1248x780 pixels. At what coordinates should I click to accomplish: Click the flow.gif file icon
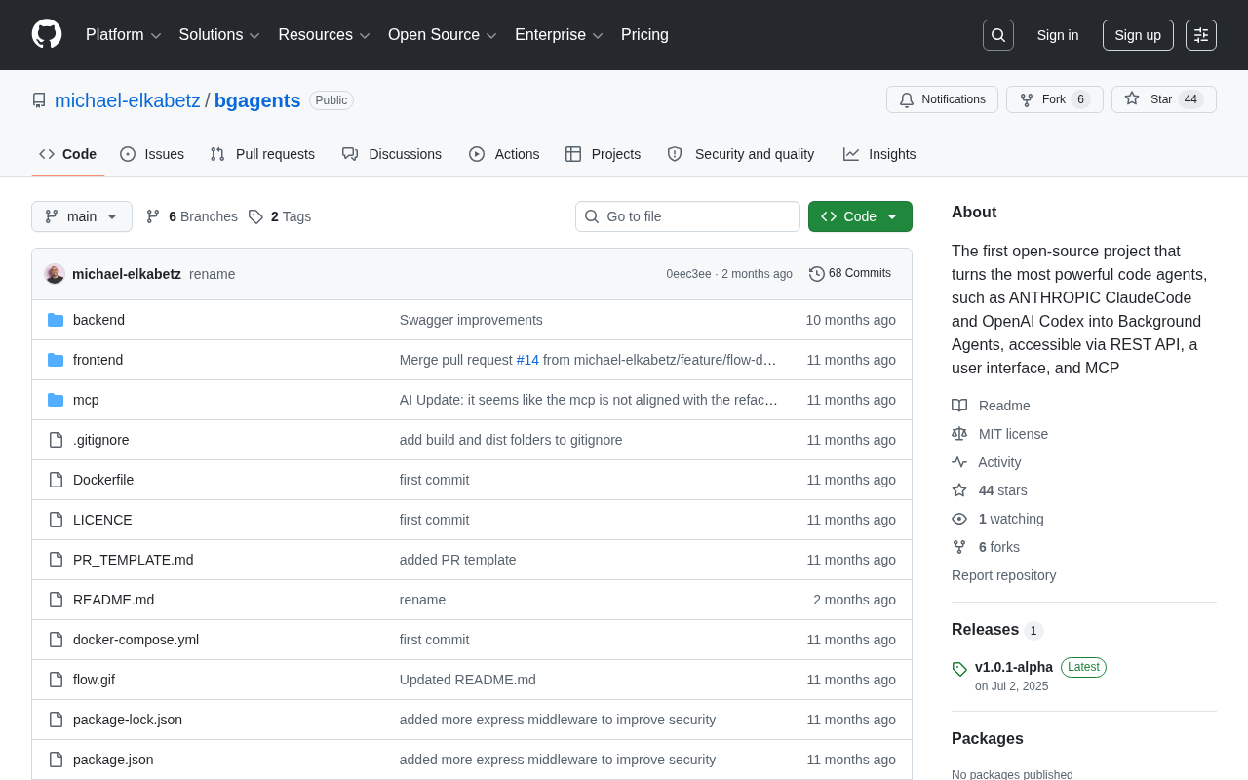56,680
